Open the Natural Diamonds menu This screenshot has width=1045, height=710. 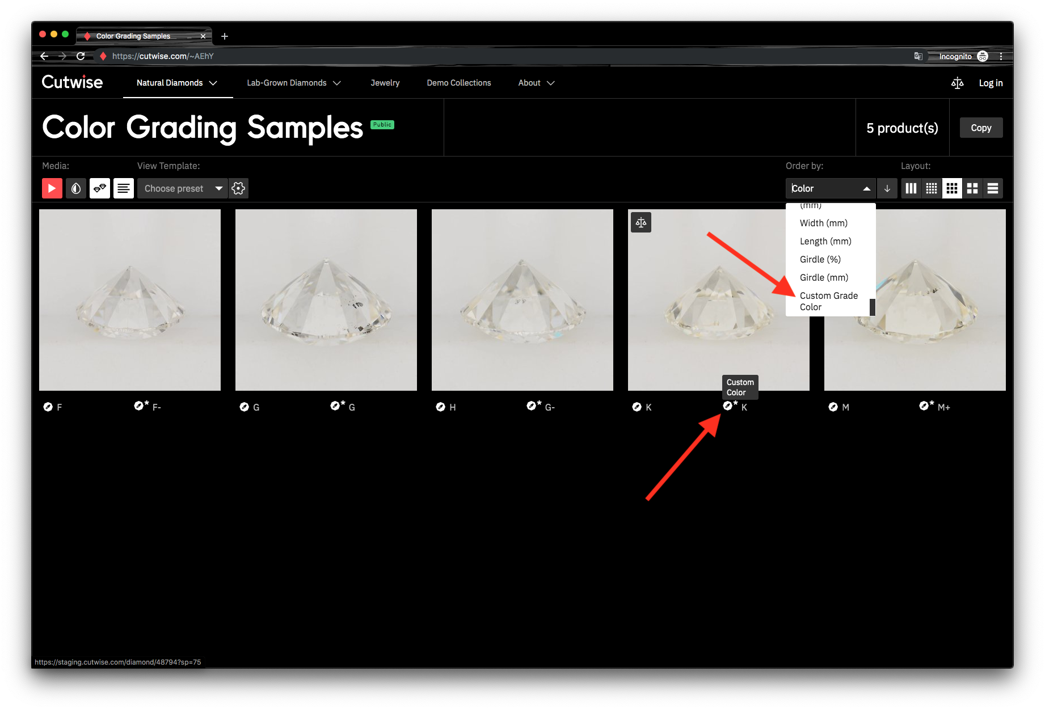click(178, 83)
